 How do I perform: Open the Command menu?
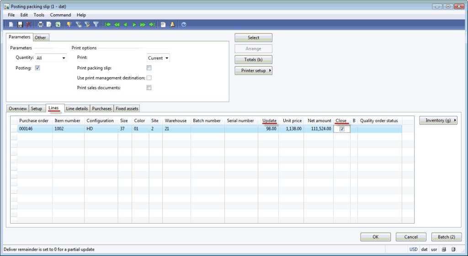point(60,15)
